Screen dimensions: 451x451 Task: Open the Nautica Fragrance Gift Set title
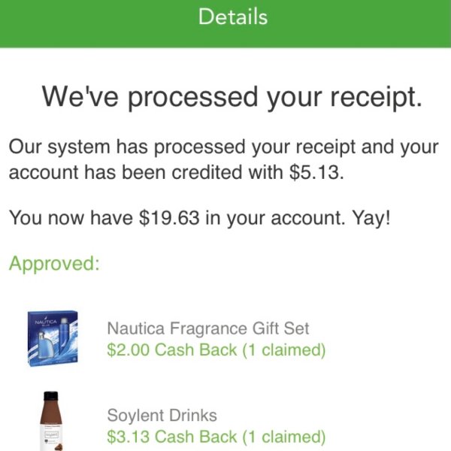(x=208, y=328)
